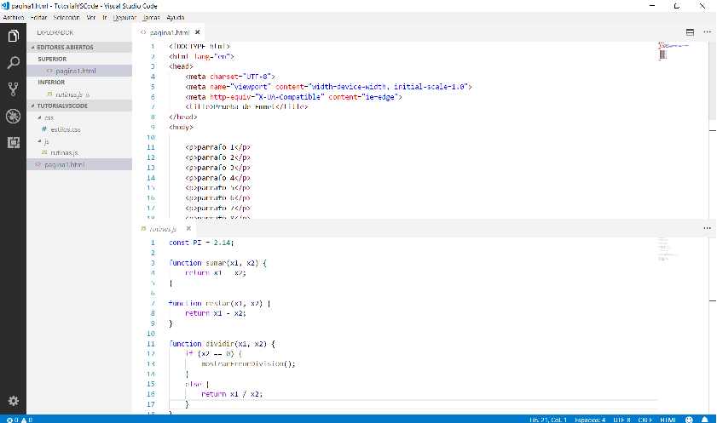Screen dimensions: 717x423
Task: Open the Archivo menu
Action: [14, 17]
